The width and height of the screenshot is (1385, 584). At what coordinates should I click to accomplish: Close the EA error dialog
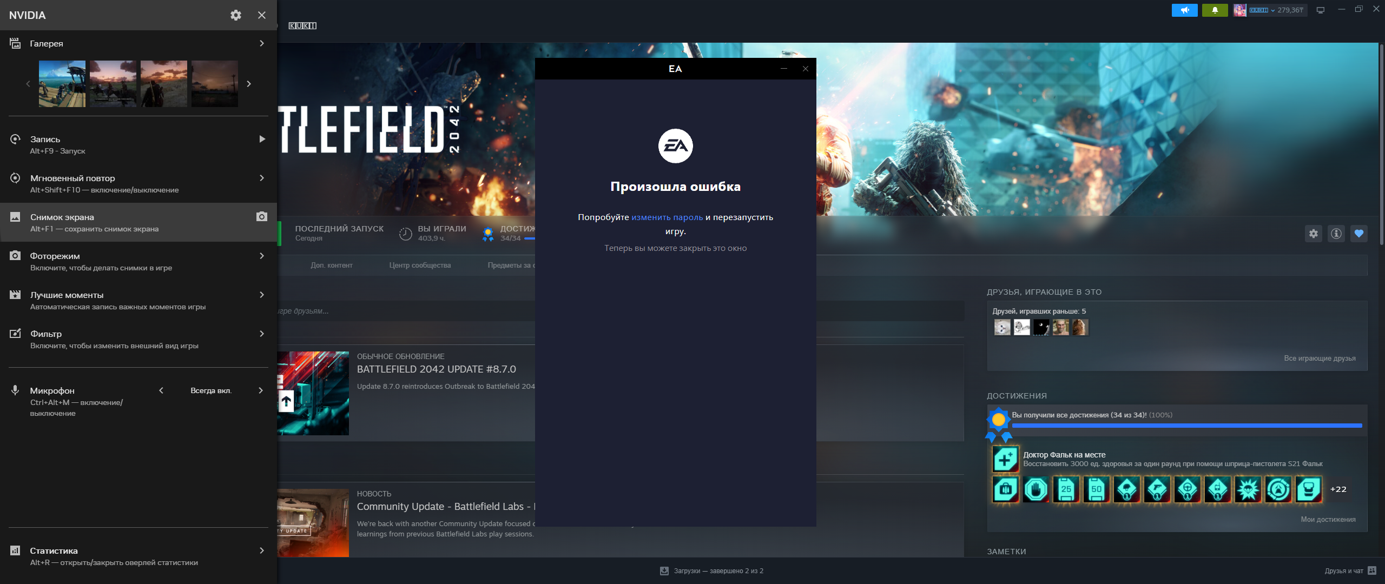(x=806, y=69)
